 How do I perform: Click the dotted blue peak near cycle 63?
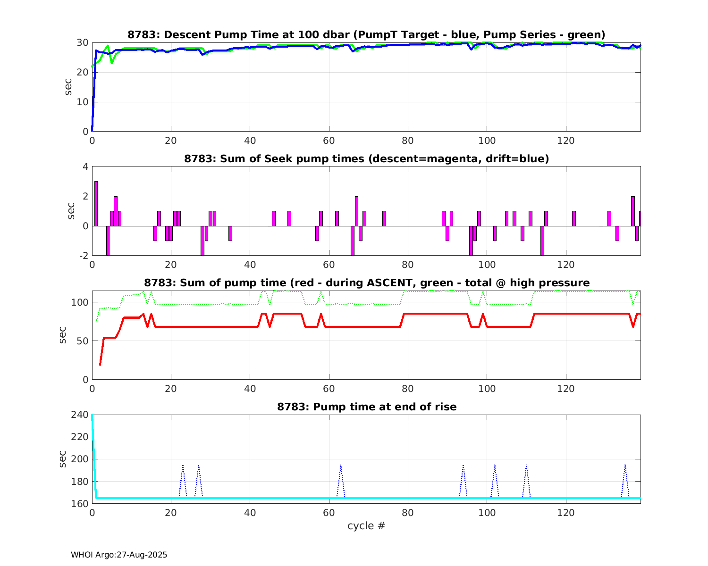tap(341, 466)
